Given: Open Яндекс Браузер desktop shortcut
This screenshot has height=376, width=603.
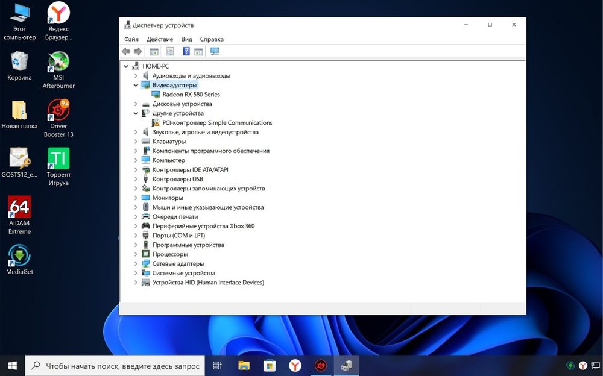Looking at the screenshot, I should pyautogui.click(x=58, y=21).
